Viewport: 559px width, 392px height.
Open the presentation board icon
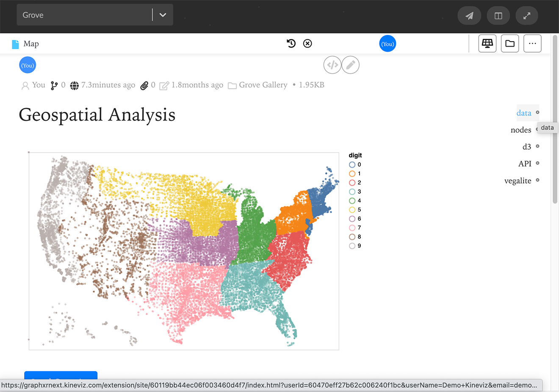coord(487,43)
